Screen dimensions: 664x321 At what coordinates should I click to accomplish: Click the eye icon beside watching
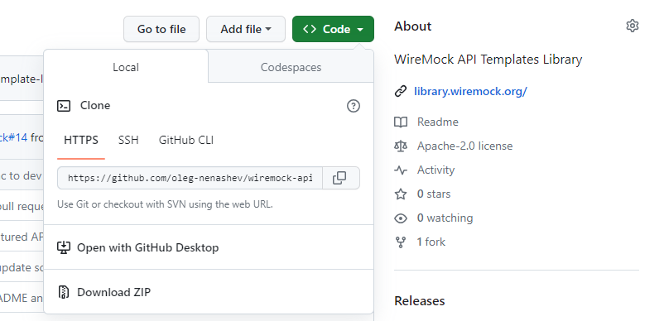pos(401,218)
